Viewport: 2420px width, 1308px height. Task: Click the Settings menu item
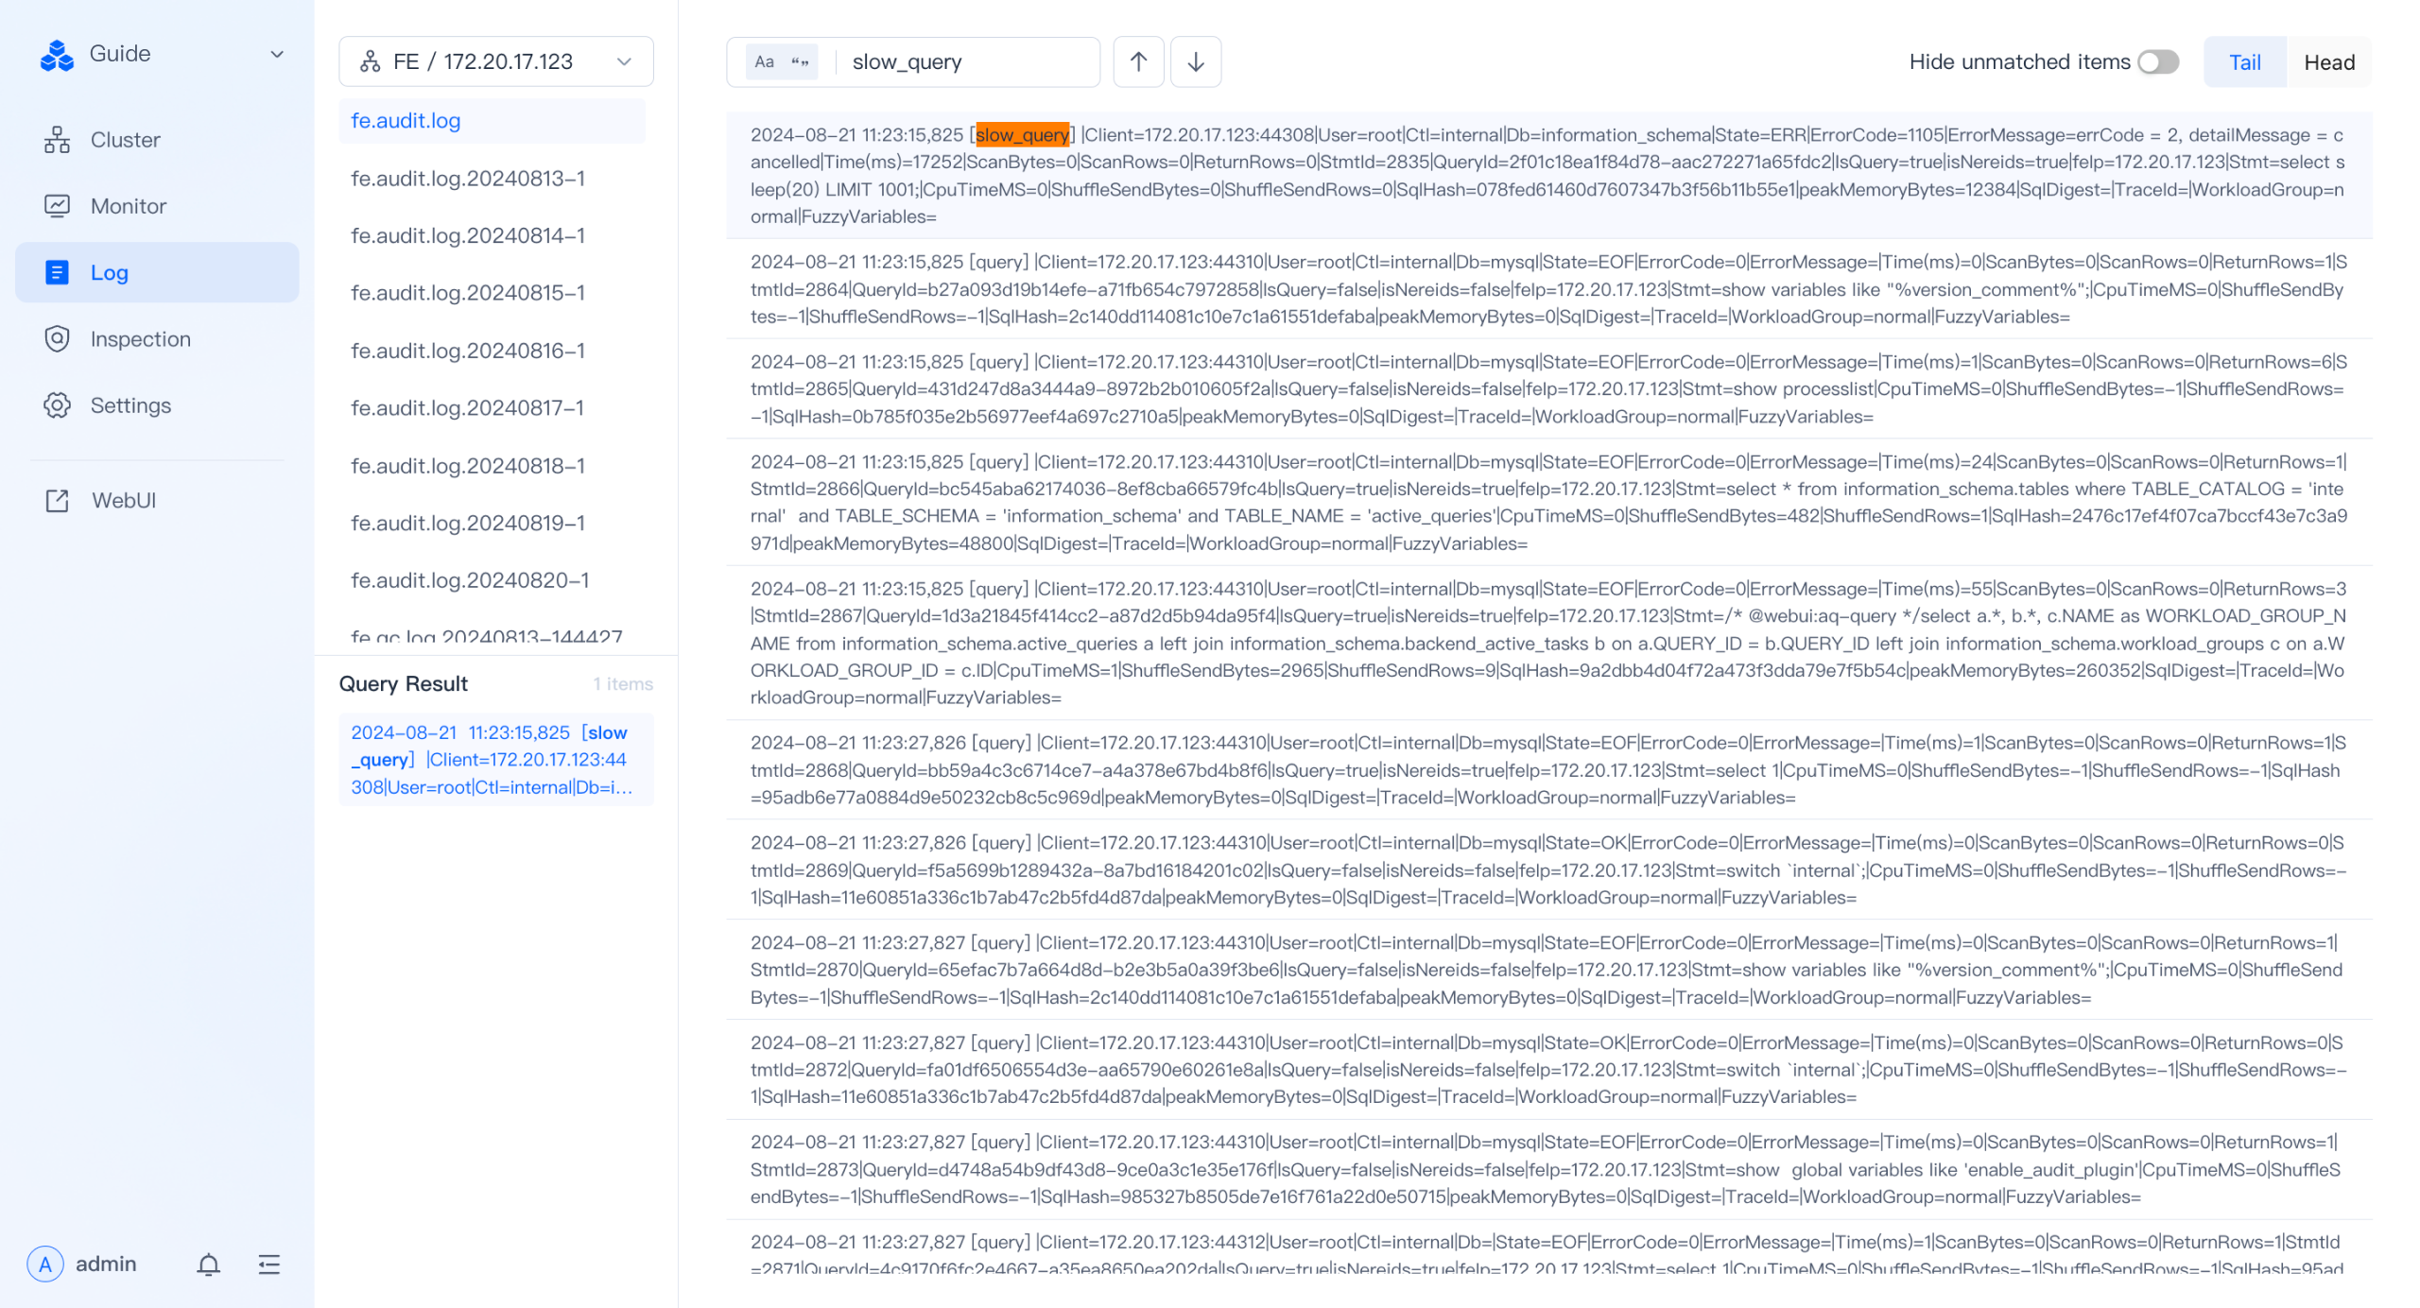pyautogui.click(x=130, y=404)
